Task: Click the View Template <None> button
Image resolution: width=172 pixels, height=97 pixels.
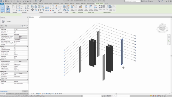Action: click(x=20, y=73)
